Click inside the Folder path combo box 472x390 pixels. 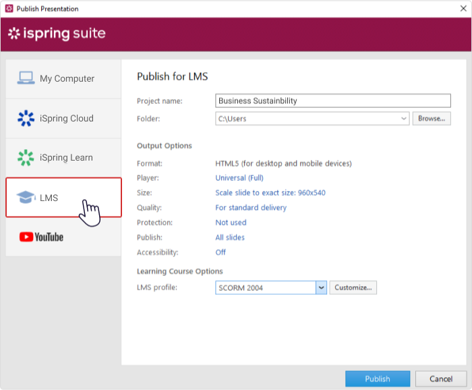click(x=312, y=119)
